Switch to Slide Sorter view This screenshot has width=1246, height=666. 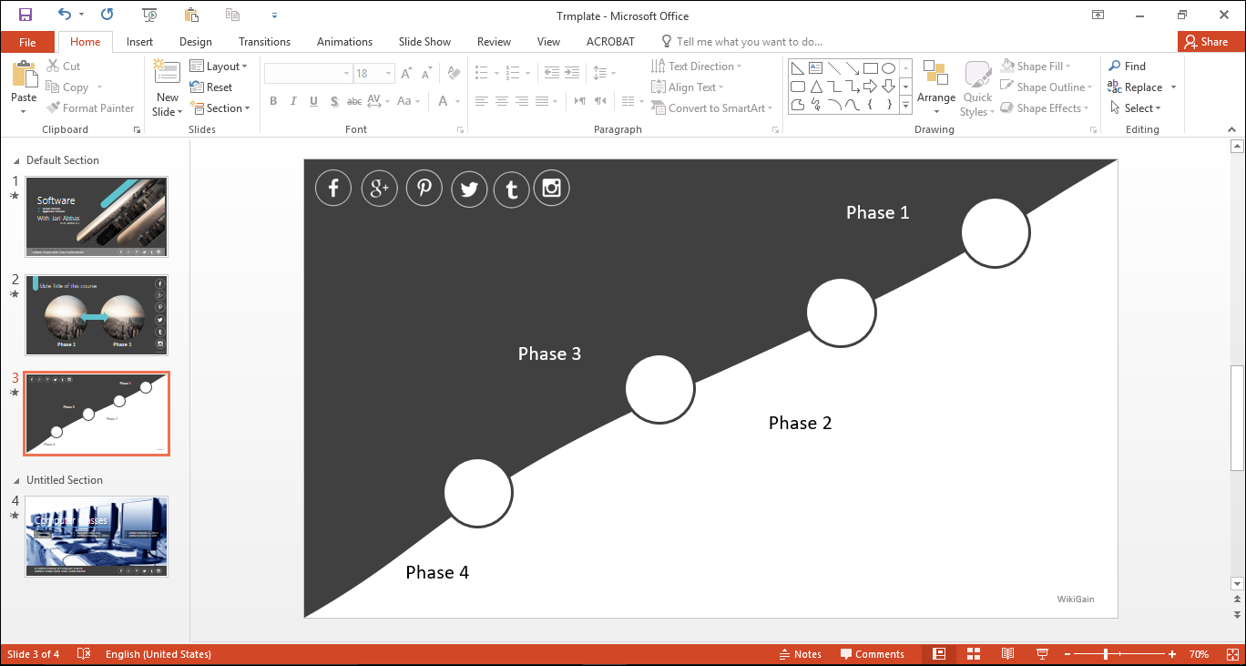point(973,654)
